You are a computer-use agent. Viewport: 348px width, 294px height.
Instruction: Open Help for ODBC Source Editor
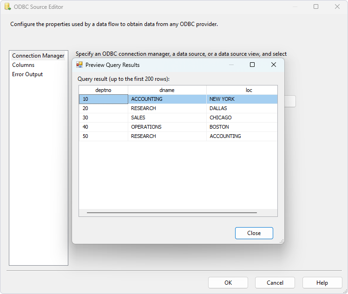click(322, 282)
